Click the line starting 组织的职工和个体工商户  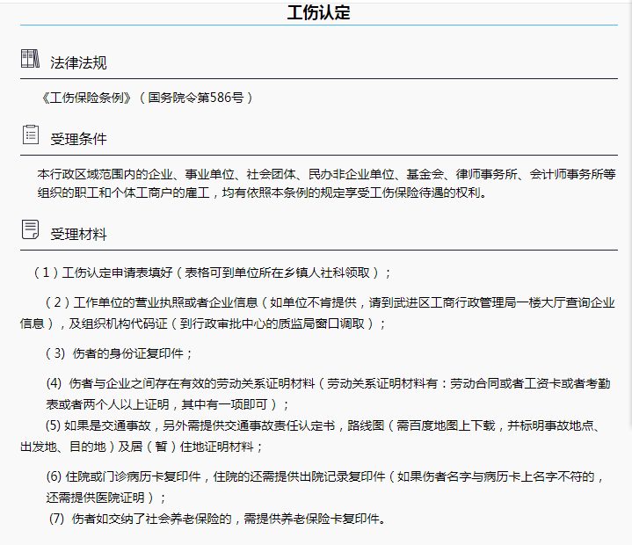point(263,193)
